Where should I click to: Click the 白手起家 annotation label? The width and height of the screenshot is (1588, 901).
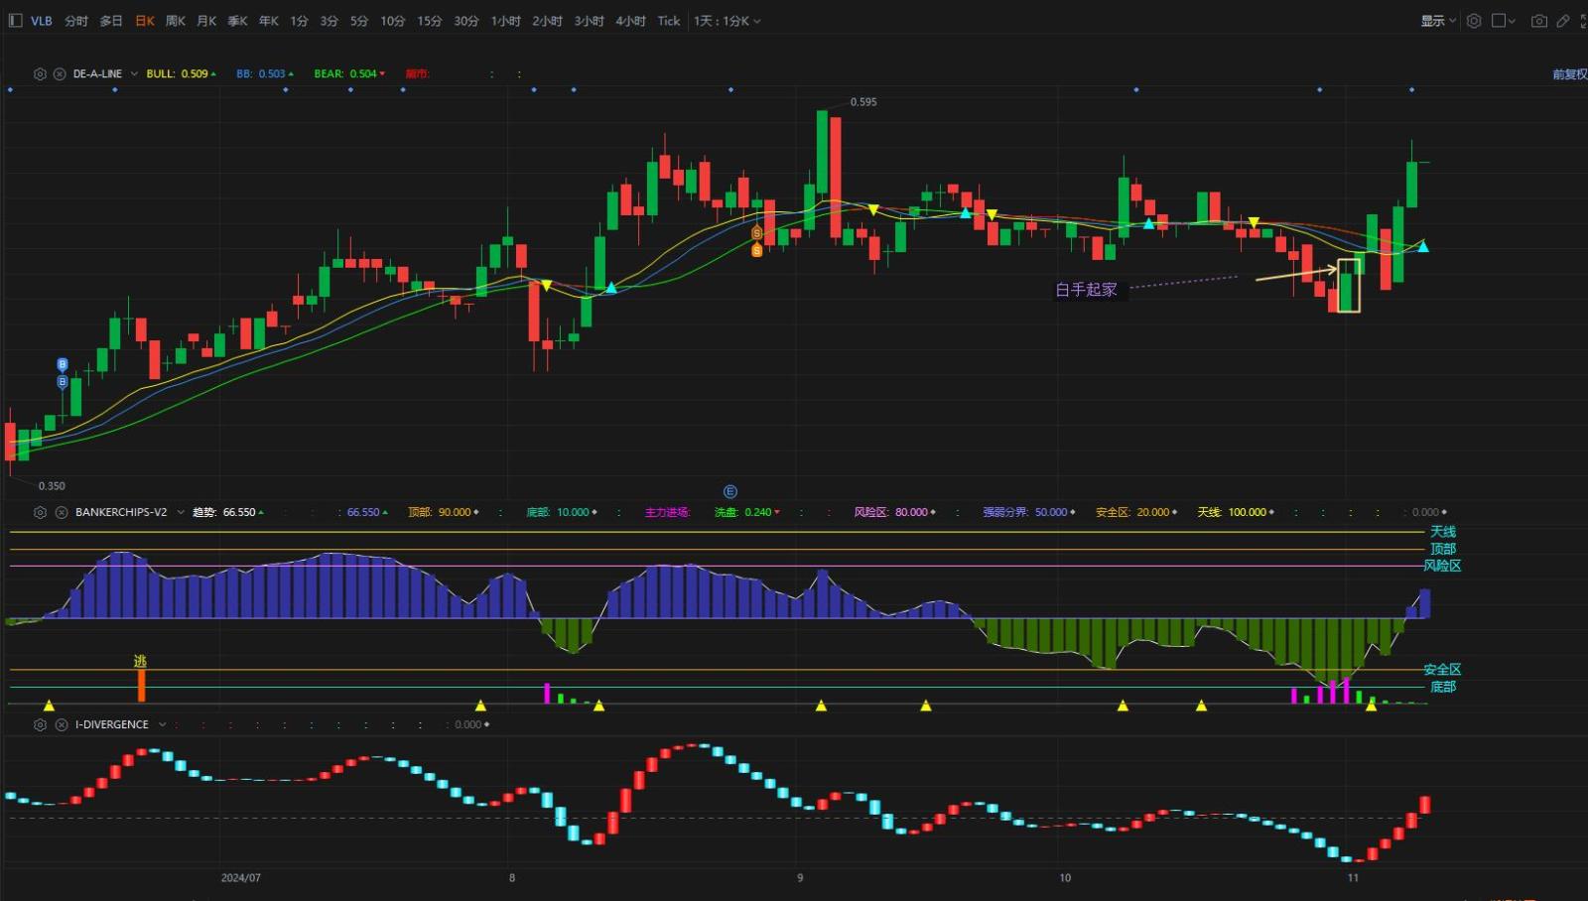[1086, 289]
